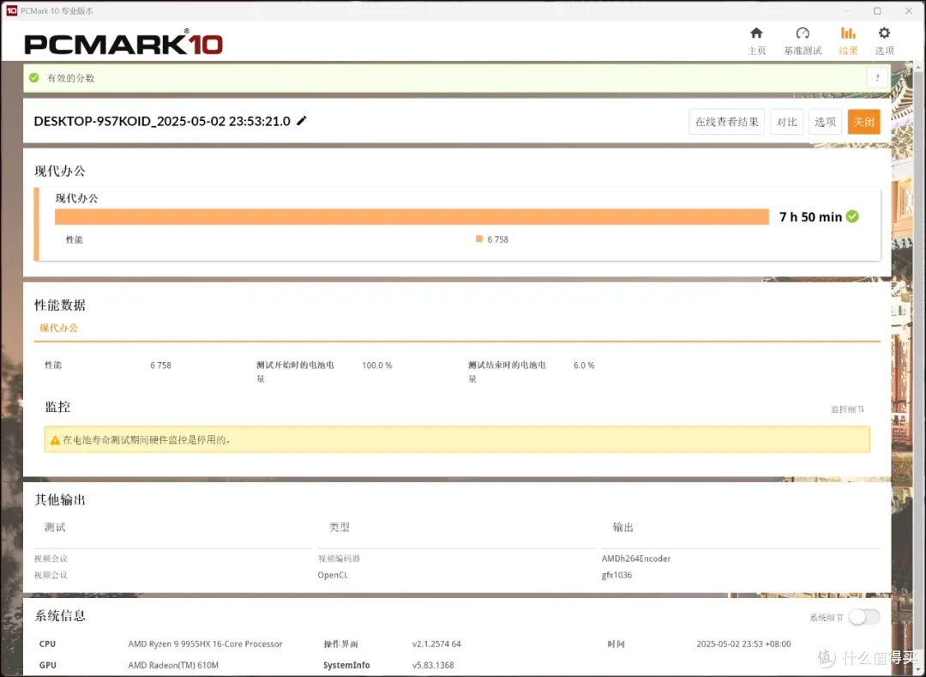Image resolution: width=926 pixels, height=677 pixels.
Task: Click the 7 h 50 min result
Action: tap(810, 217)
